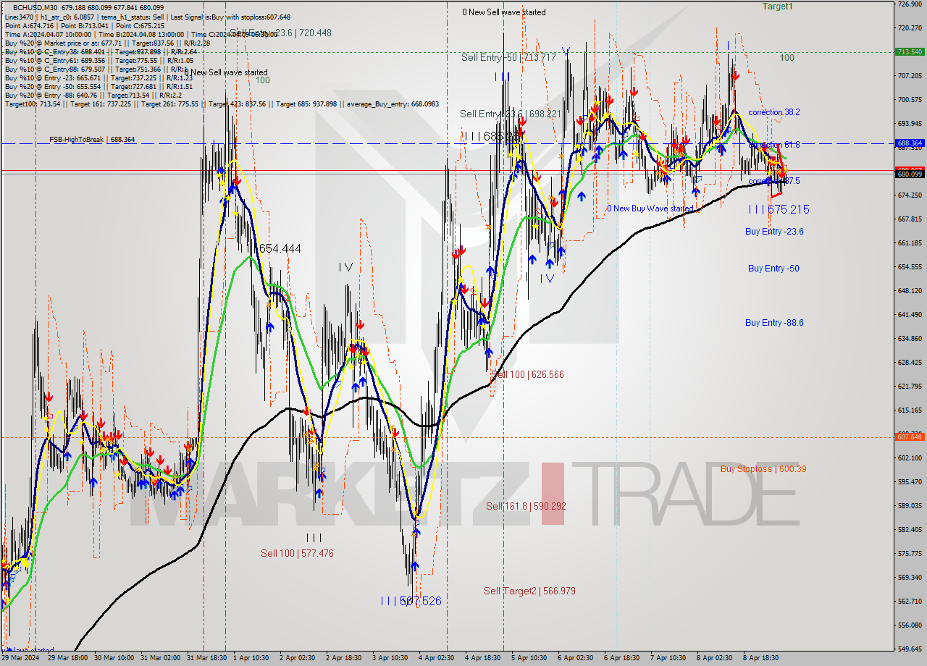Click the Sell Target2 | 566.979 label
927x666 pixels.
(529, 591)
